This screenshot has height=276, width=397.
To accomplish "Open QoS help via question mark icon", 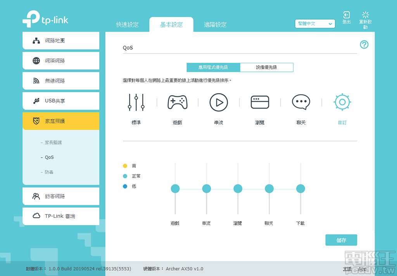I will pyautogui.click(x=364, y=45).
